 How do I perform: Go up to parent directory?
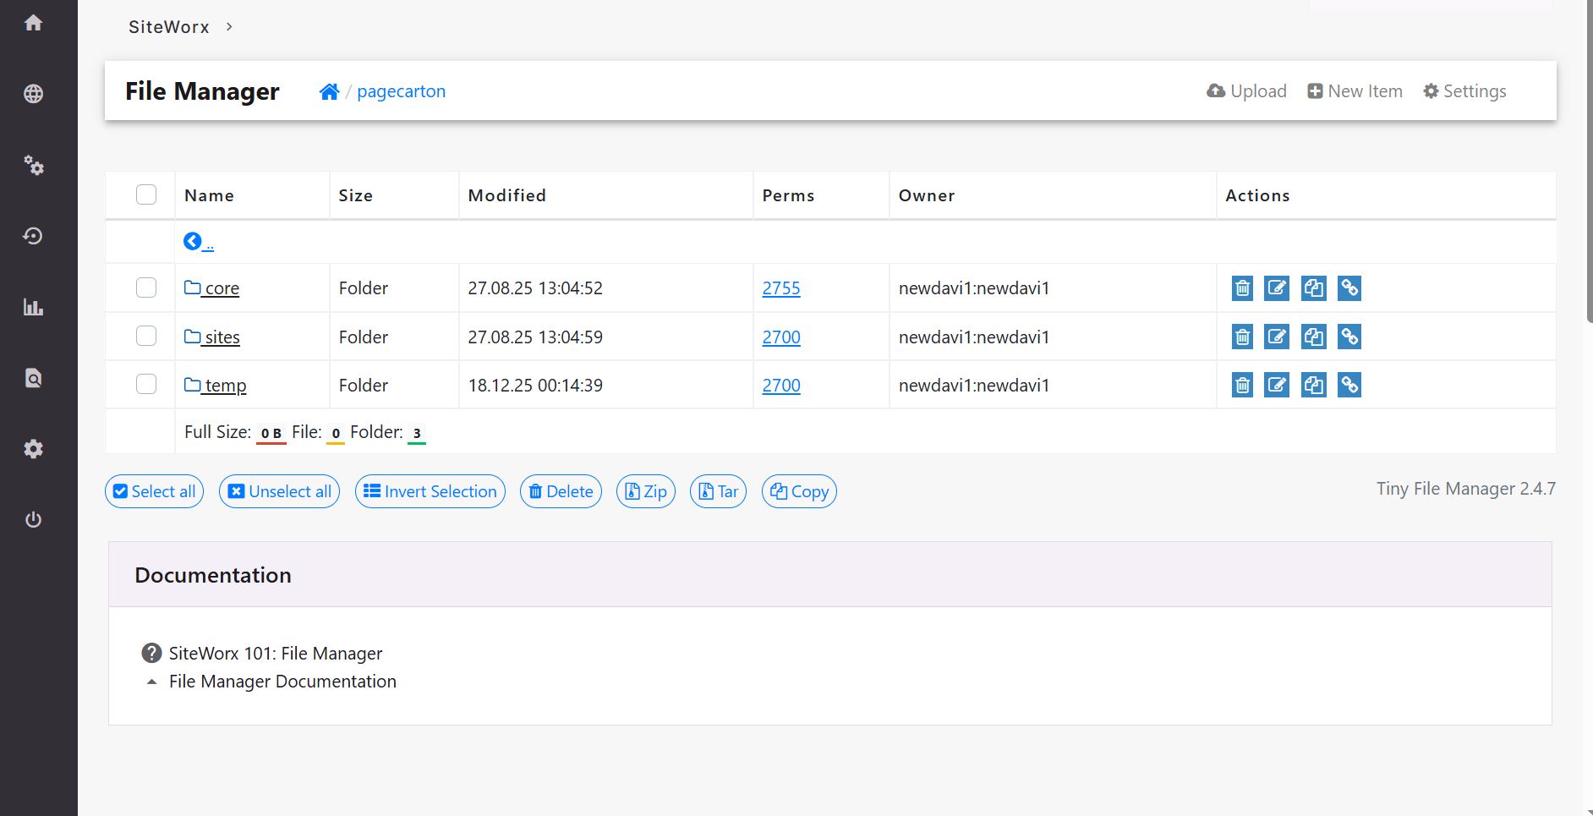[198, 242]
